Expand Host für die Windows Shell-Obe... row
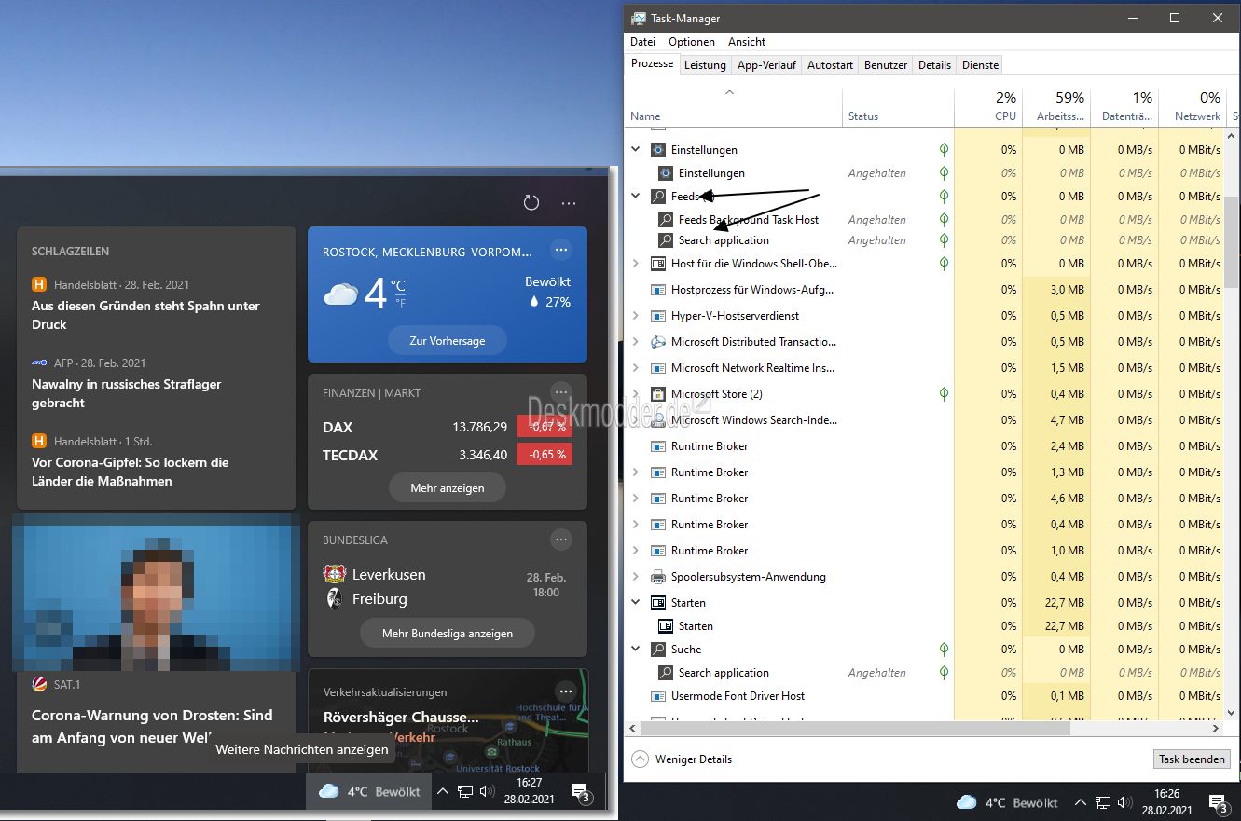The image size is (1241, 821). [636, 263]
